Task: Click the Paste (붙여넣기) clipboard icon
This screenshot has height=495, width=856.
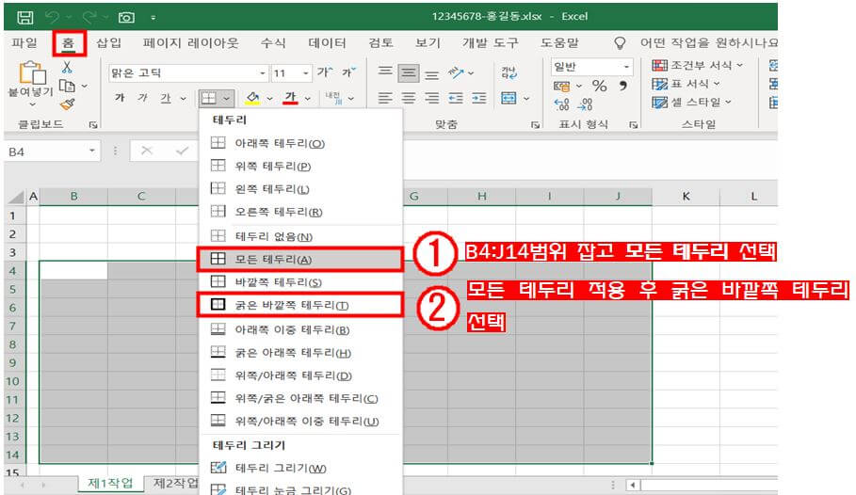Action: [32, 73]
